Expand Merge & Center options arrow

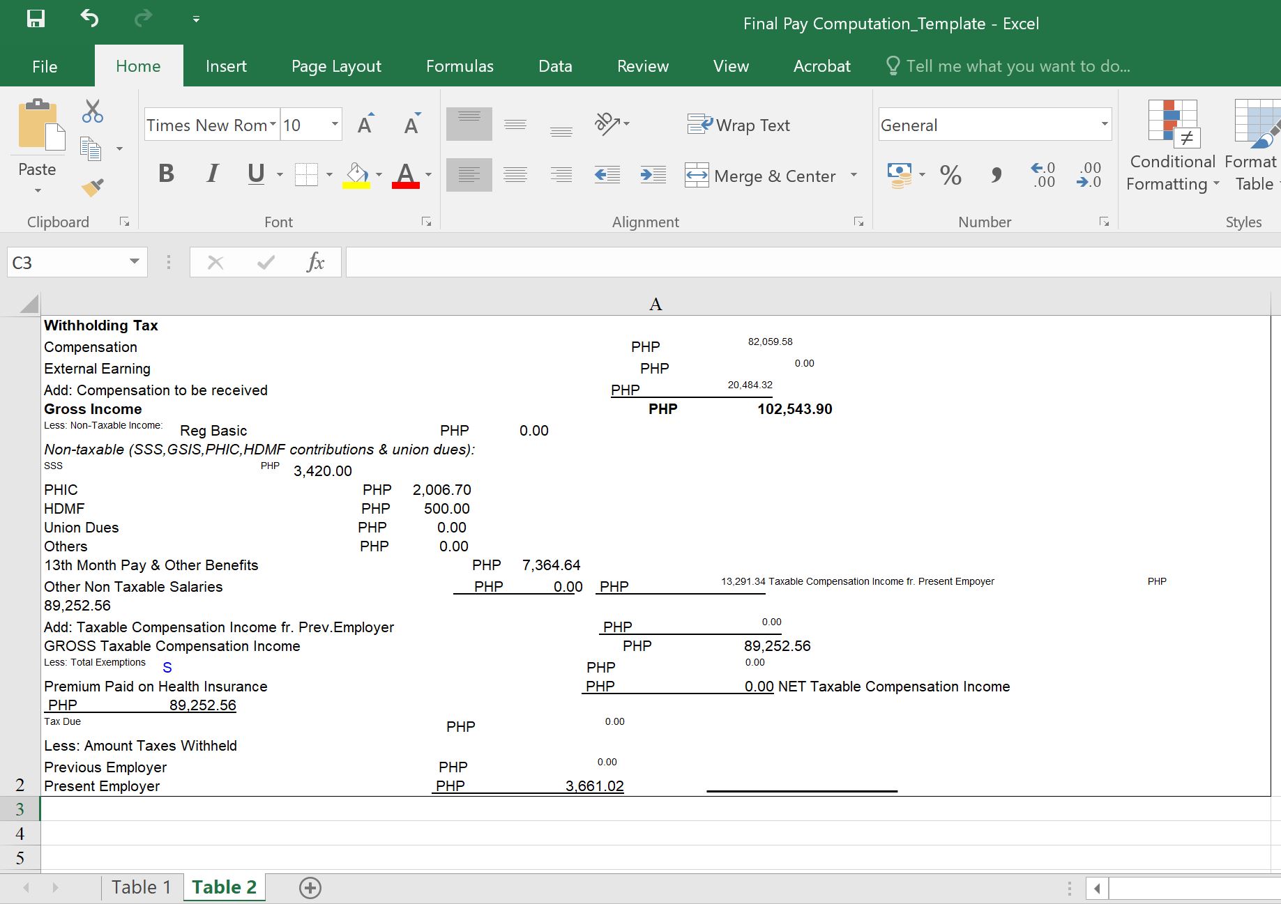(854, 175)
